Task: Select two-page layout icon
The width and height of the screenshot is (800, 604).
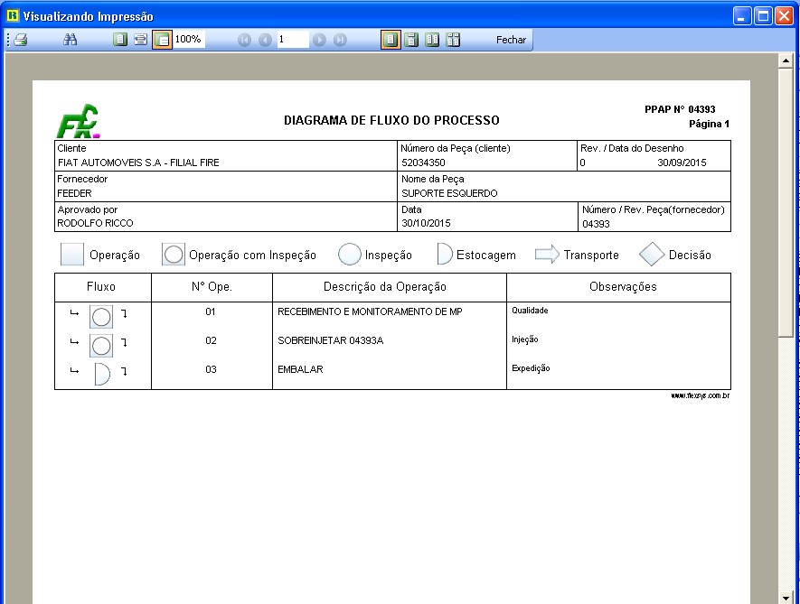Action: tap(432, 39)
